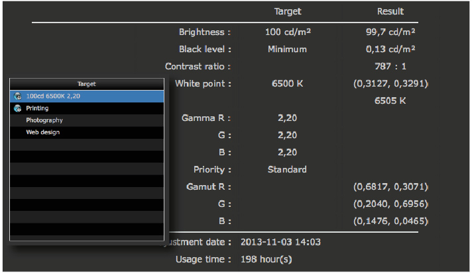
Task: Click the 6505 K white point result
Action: (x=390, y=101)
